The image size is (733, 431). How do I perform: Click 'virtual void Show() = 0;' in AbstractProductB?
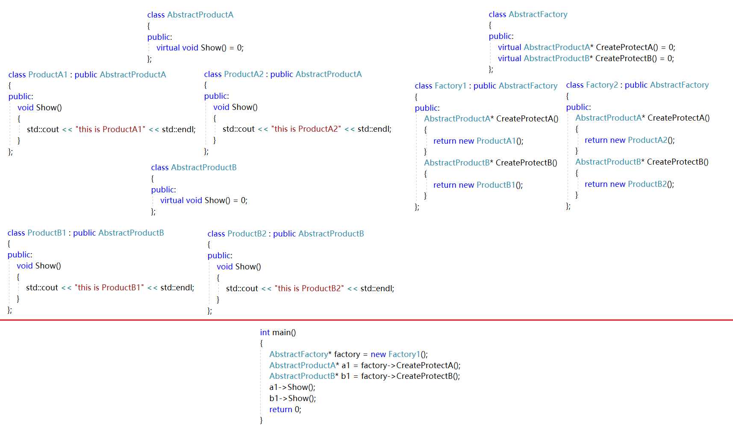(204, 201)
